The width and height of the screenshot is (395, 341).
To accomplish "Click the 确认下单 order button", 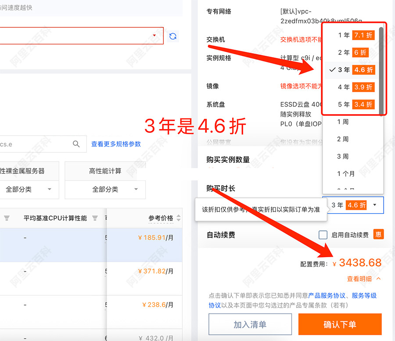I will click(x=340, y=324).
